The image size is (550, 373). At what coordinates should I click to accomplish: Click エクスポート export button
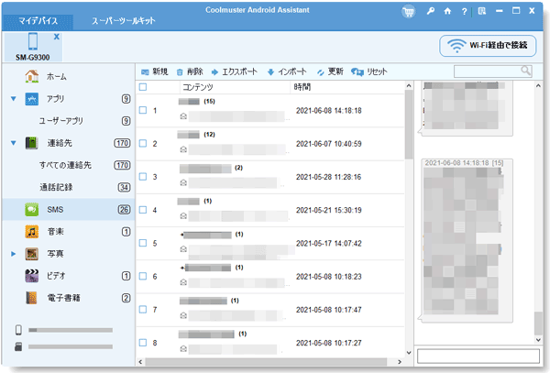(235, 71)
